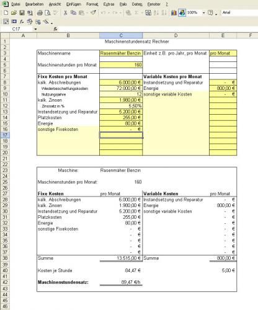Click the AutoSum sigma icon
Viewport: 258px width, 310px height.
(136, 13)
